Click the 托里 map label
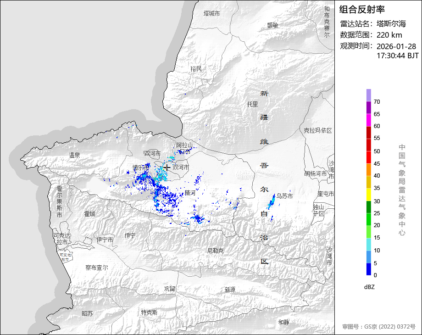The height and width of the screenshot is (335, 422). pyautogui.click(x=252, y=104)
